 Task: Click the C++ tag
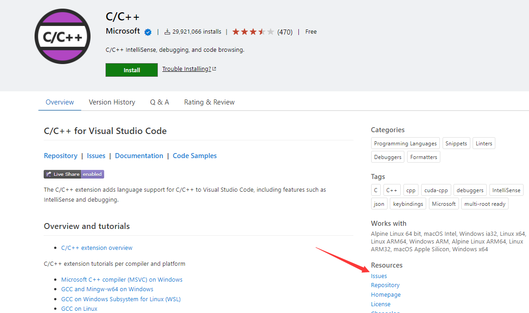(x=392, y=190)
